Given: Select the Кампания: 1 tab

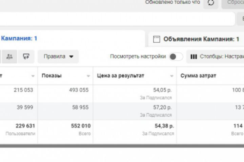Looking at the screenshot, I should [x=19, y=38].
